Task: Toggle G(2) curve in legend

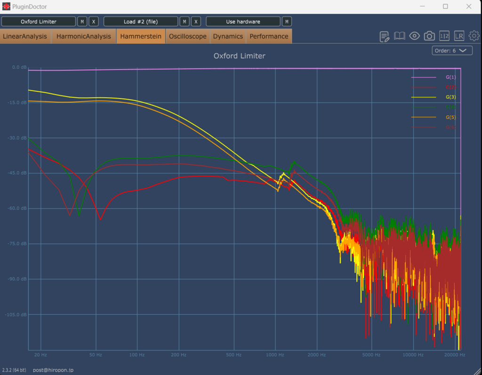Action: [x=434, y=88]
